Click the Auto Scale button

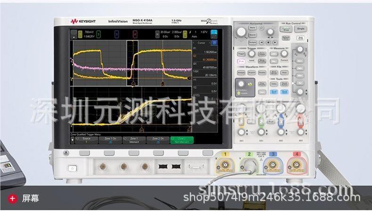[x=300, y=38]
